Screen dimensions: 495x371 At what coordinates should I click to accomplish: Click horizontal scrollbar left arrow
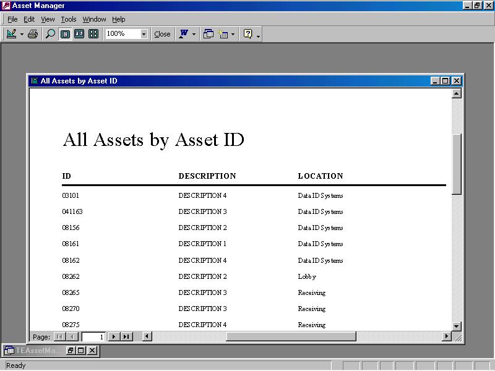[147, 336]
